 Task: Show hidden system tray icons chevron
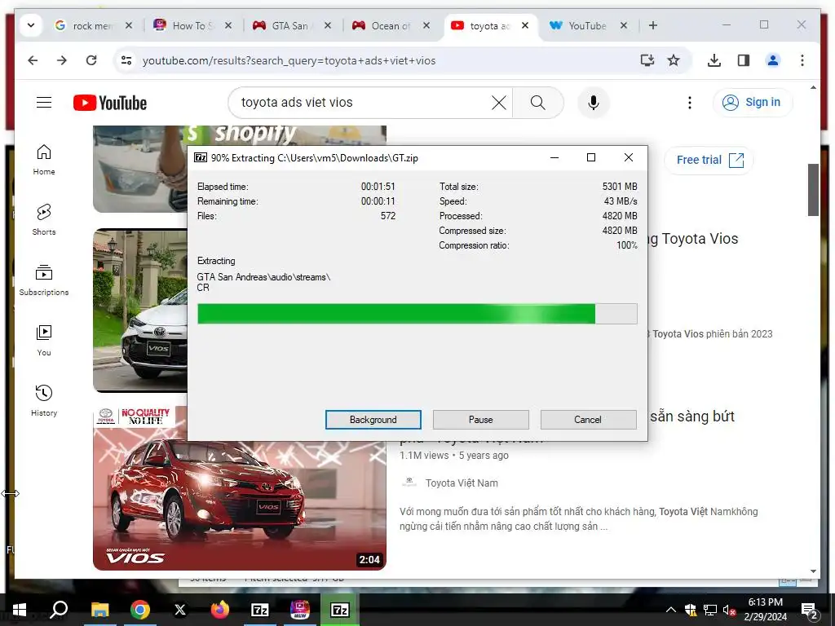tap(671, 610)
